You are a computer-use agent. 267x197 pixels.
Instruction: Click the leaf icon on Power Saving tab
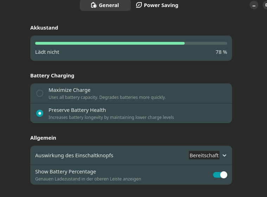139,5
